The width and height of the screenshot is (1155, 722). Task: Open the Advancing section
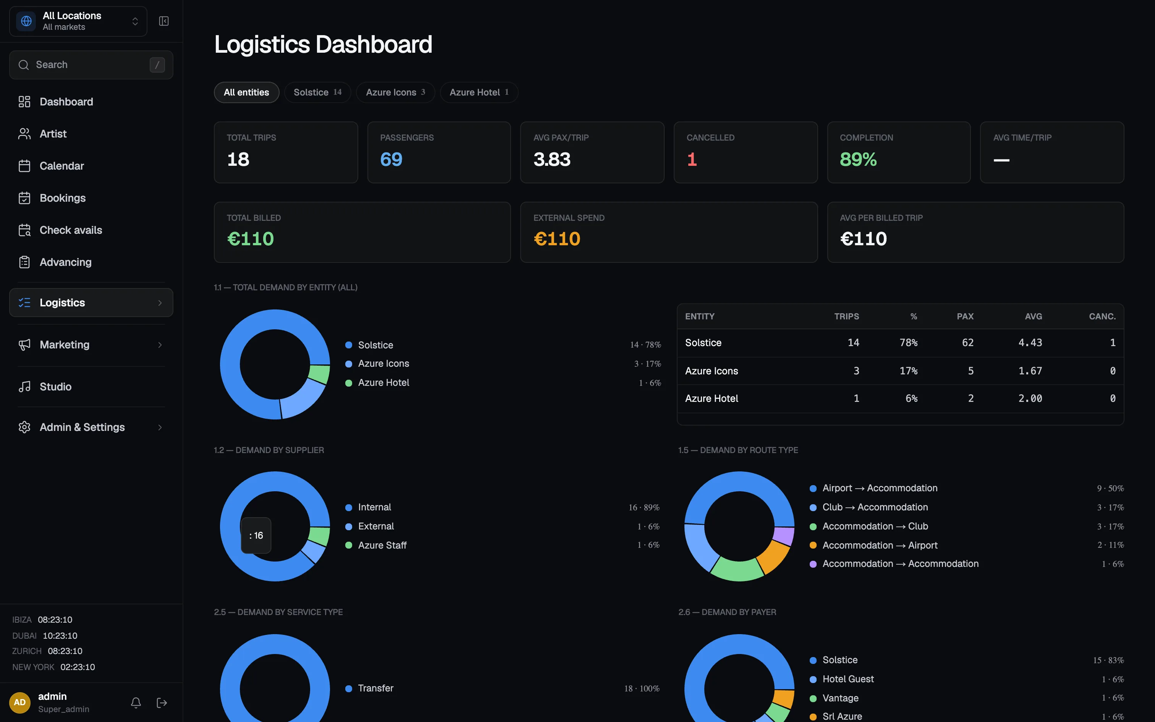point(91,262)
